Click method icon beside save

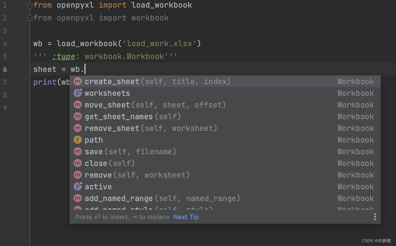point(77,151)
